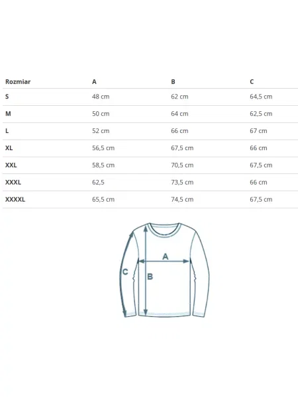Image resolution: width=298 pixels, height=397 pixels.
Task: Click the 67 cm value in row L
Action: [x=258, y=131]
